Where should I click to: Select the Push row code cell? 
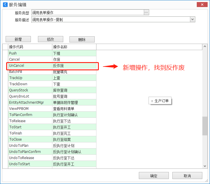(30, 53)
